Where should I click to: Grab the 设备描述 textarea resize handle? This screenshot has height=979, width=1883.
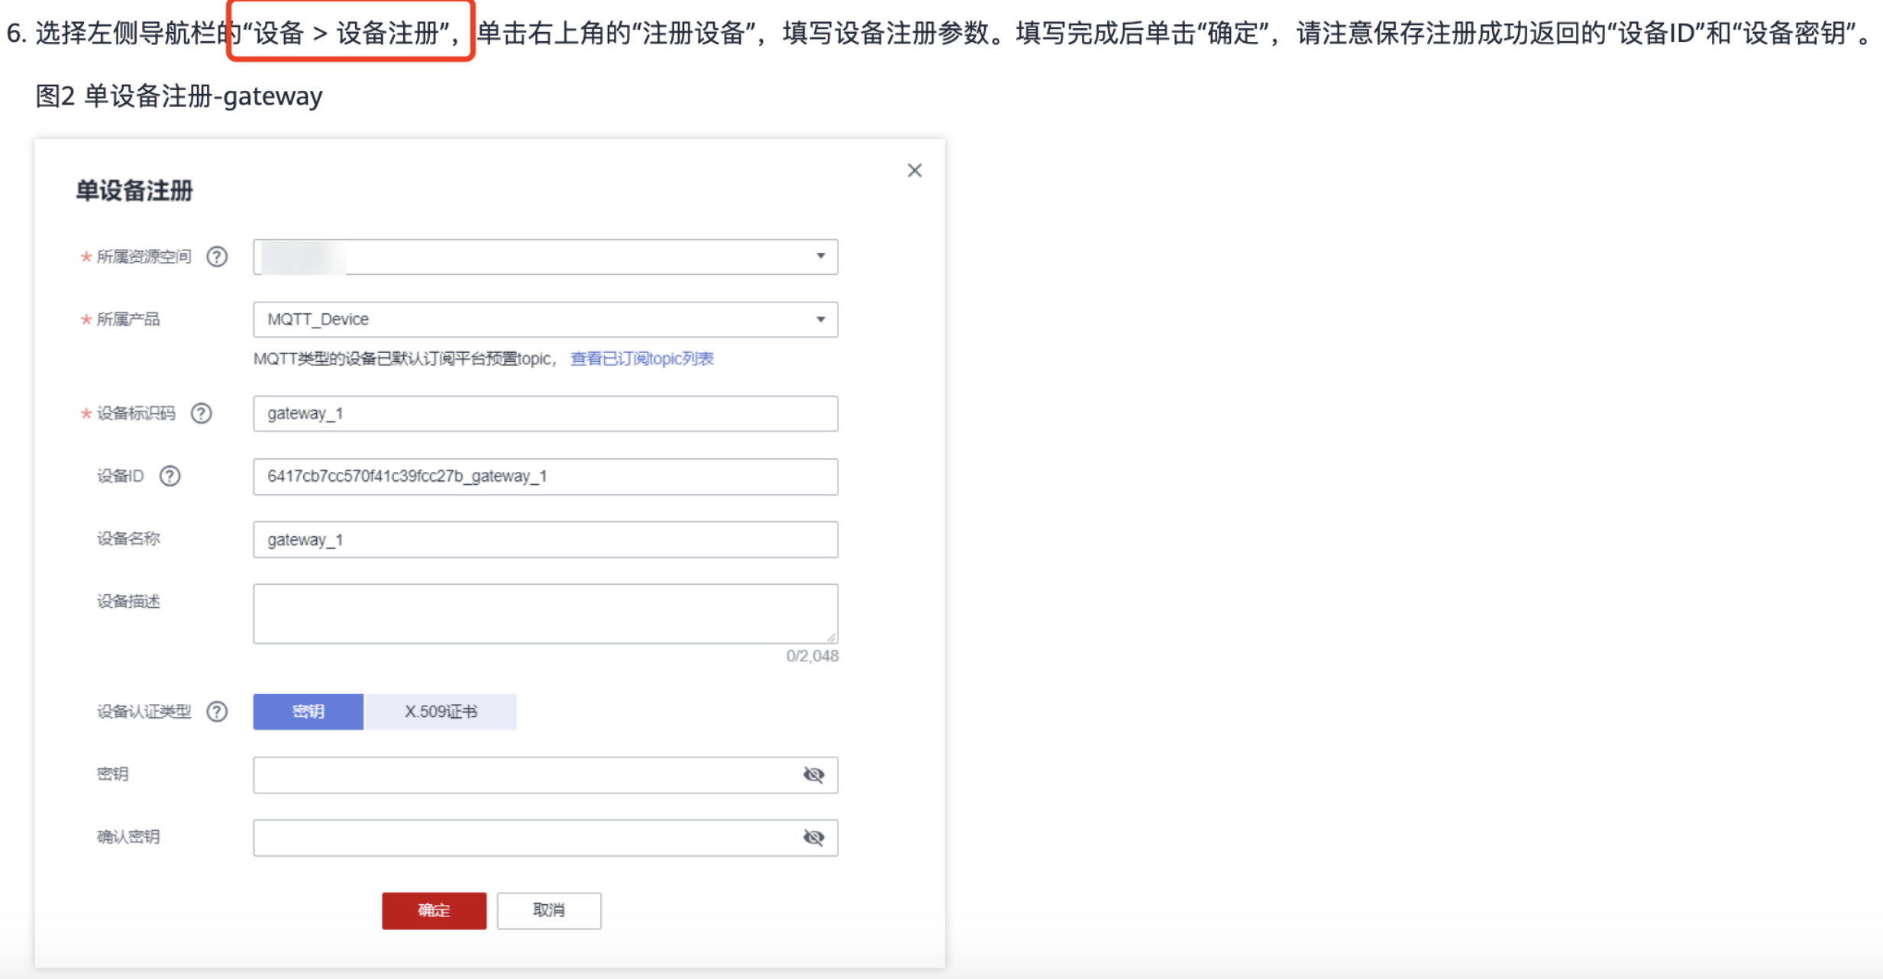pos(832,637)
